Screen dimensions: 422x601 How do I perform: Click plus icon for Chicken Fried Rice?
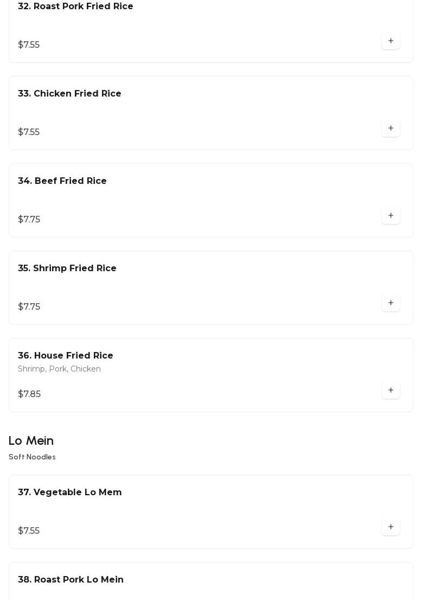391,128
